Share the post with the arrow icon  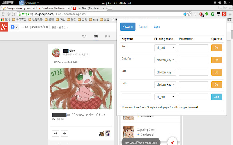(64, 134)
